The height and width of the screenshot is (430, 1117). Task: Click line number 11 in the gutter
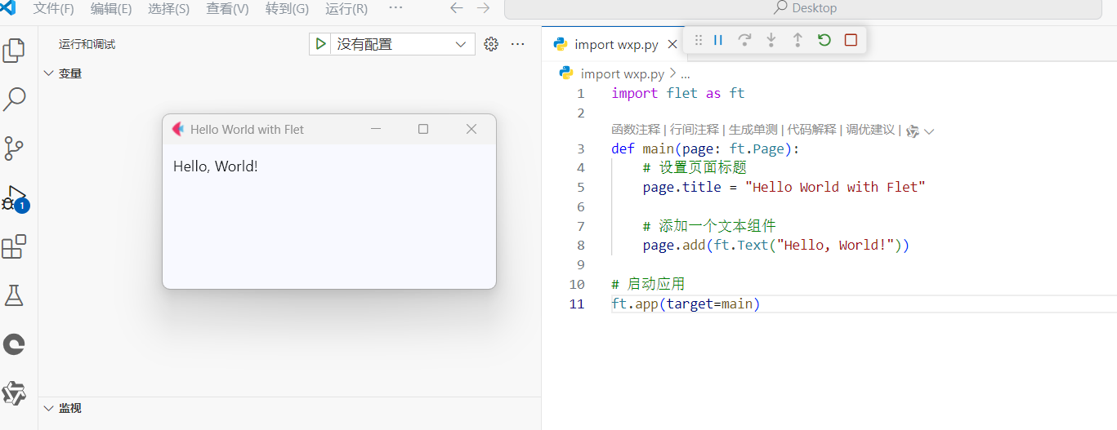point(577,304)
